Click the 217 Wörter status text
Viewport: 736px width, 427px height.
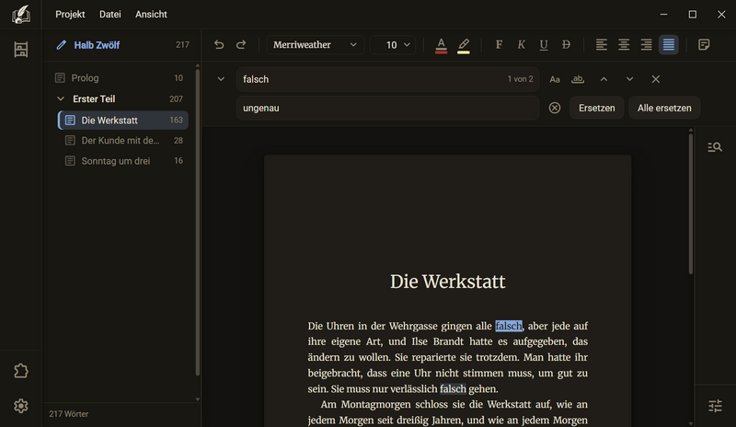click(68, 414)
